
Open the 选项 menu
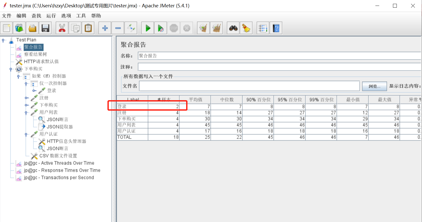[66, 16]
